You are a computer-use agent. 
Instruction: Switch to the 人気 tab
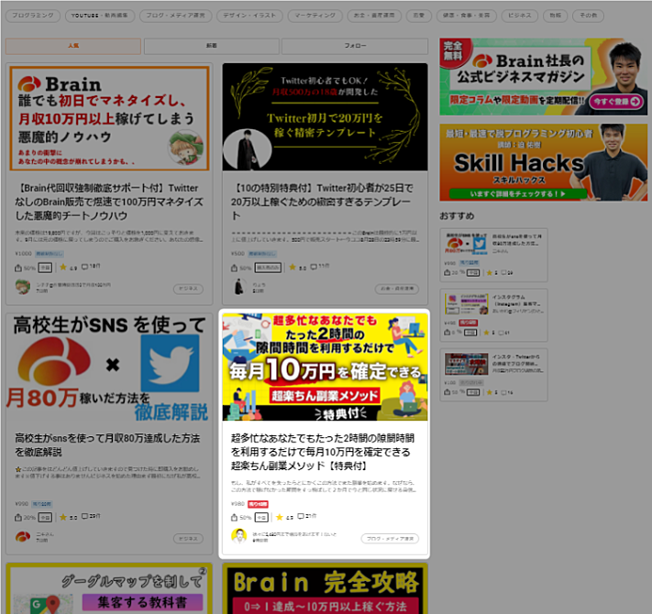73,46
